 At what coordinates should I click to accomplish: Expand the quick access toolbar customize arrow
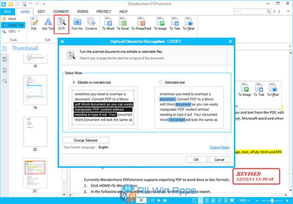pyautogui.click(x=44, y=4)
